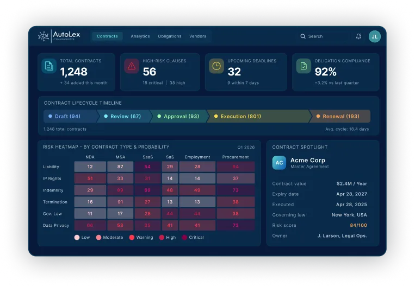Open the notifications bell
Viewport: 415px width, 287px height.
coord(358,36)
